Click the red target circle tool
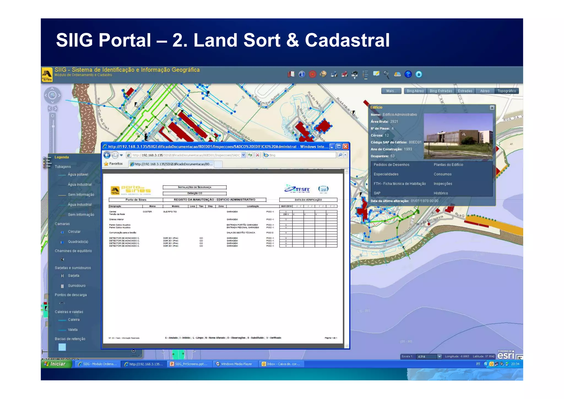 click(313, 74)
